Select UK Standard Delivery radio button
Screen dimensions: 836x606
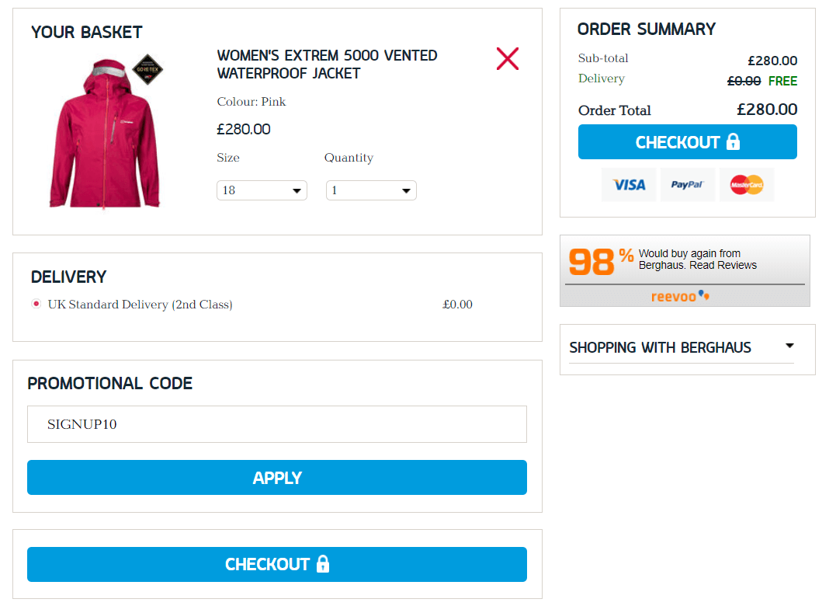pyautogui.click(x=36, y=305)
